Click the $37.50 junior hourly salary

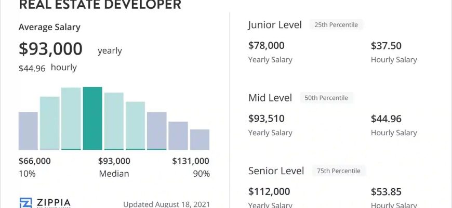coord(386,46)
